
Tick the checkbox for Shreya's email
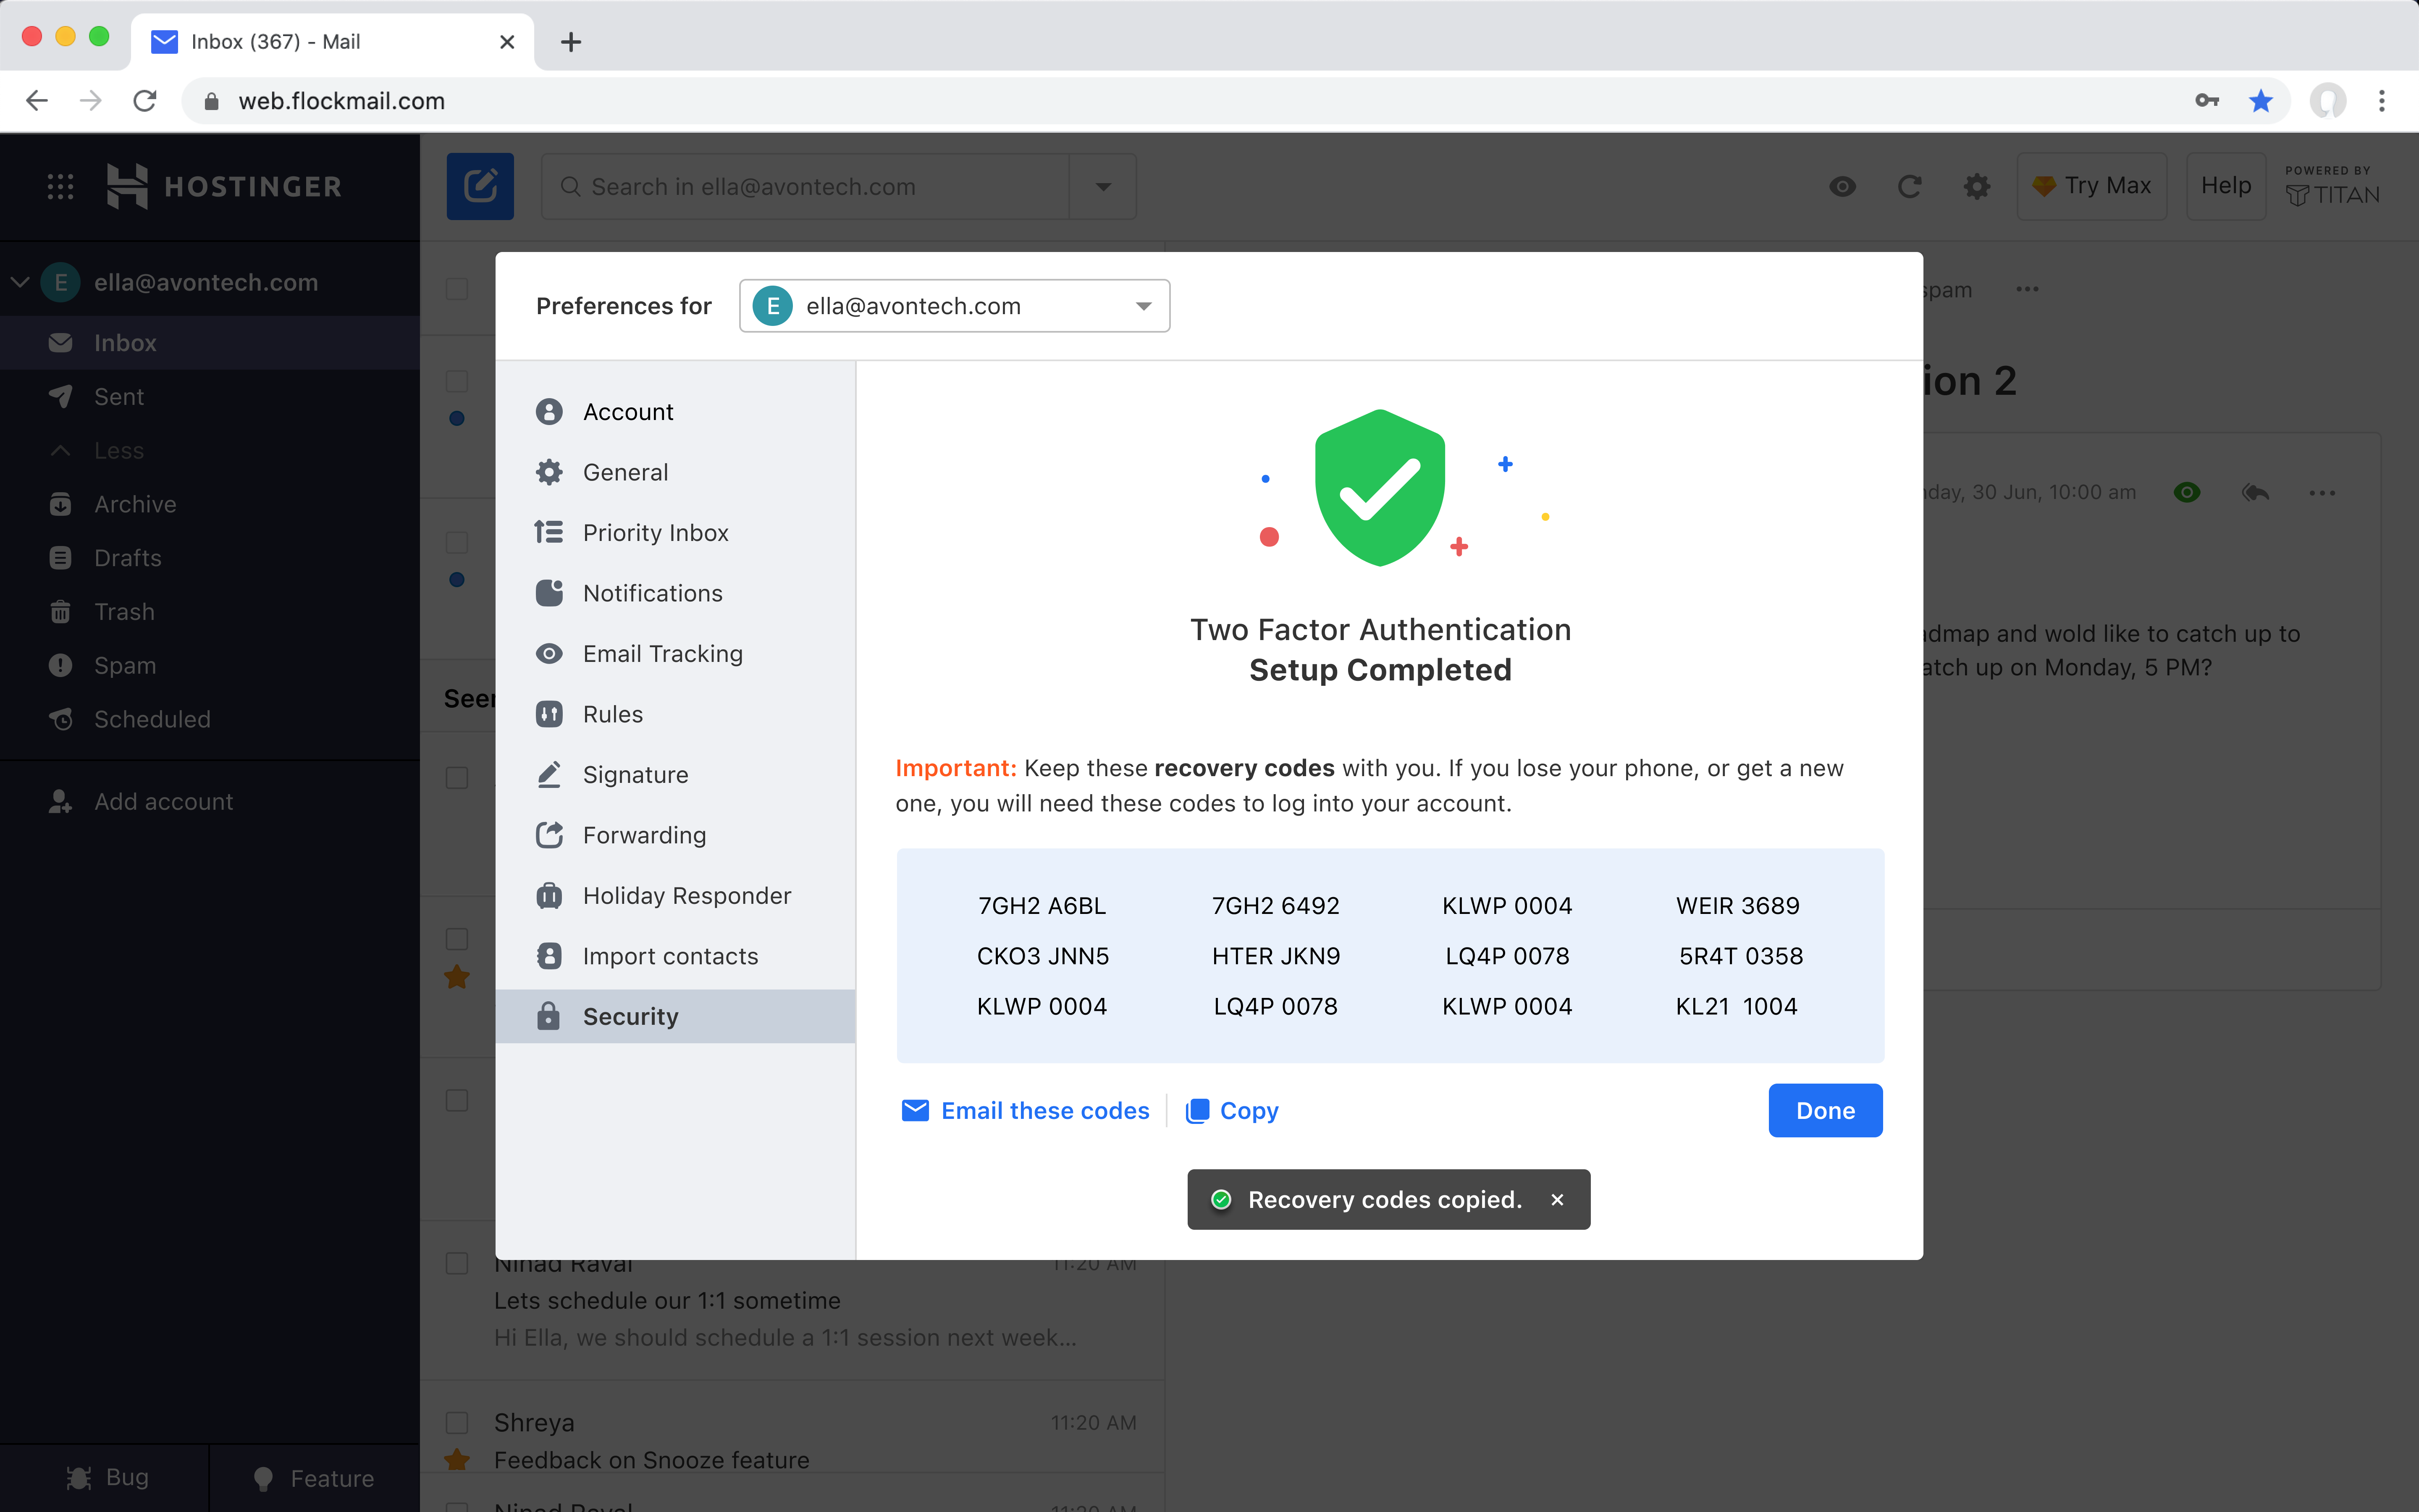[457, 1423]
